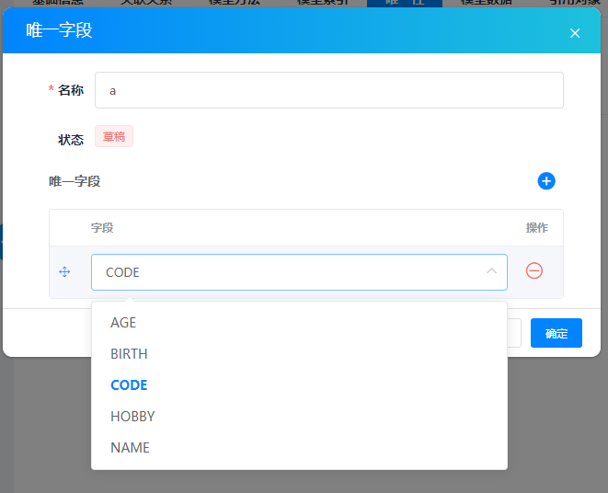
Task: Click the drag handle icon beside the CODE row
Action: point(64,272)
